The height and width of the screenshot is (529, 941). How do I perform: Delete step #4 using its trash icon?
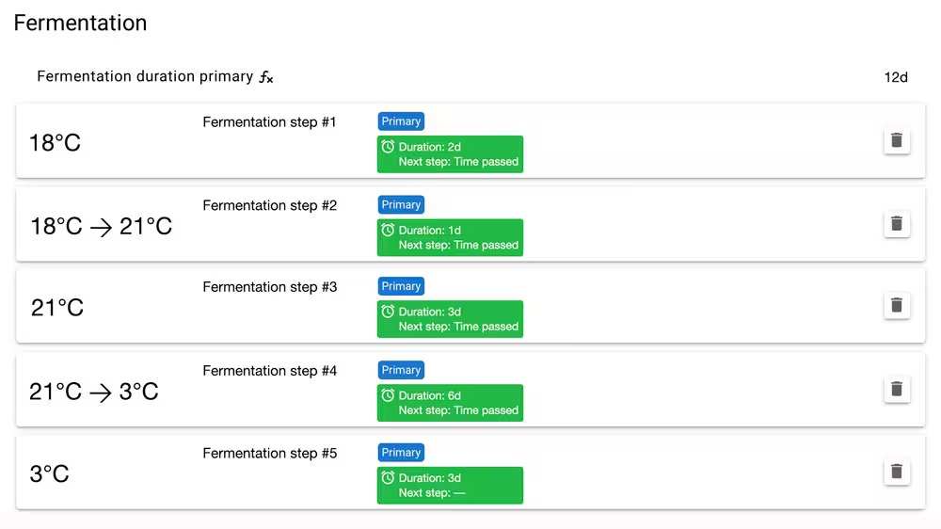pos(896,389)
